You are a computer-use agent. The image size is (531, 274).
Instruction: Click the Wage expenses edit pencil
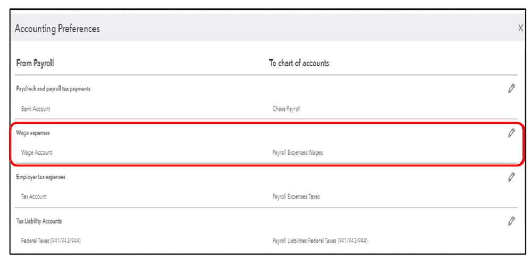click(511, 133)
